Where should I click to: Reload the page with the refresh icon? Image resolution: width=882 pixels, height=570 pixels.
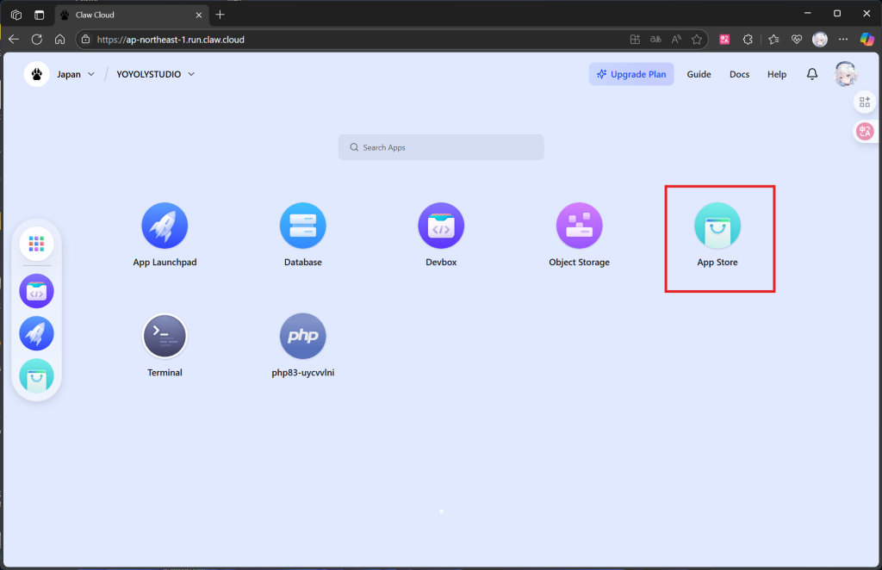coord(37,40)
